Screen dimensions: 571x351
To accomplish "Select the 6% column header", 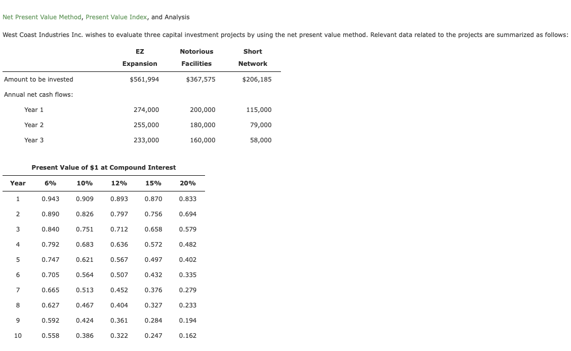I will pyautogui.click(x=51, y=183).
